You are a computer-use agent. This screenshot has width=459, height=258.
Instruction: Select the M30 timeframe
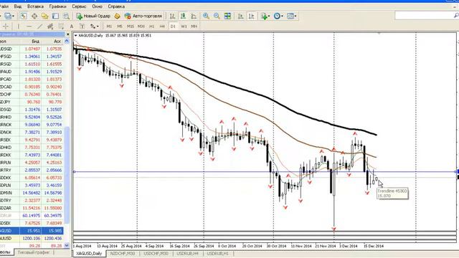(x=141, y=27)
